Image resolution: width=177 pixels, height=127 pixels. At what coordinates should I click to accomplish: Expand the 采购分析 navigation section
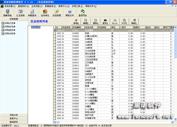click(x=14, y=115)
